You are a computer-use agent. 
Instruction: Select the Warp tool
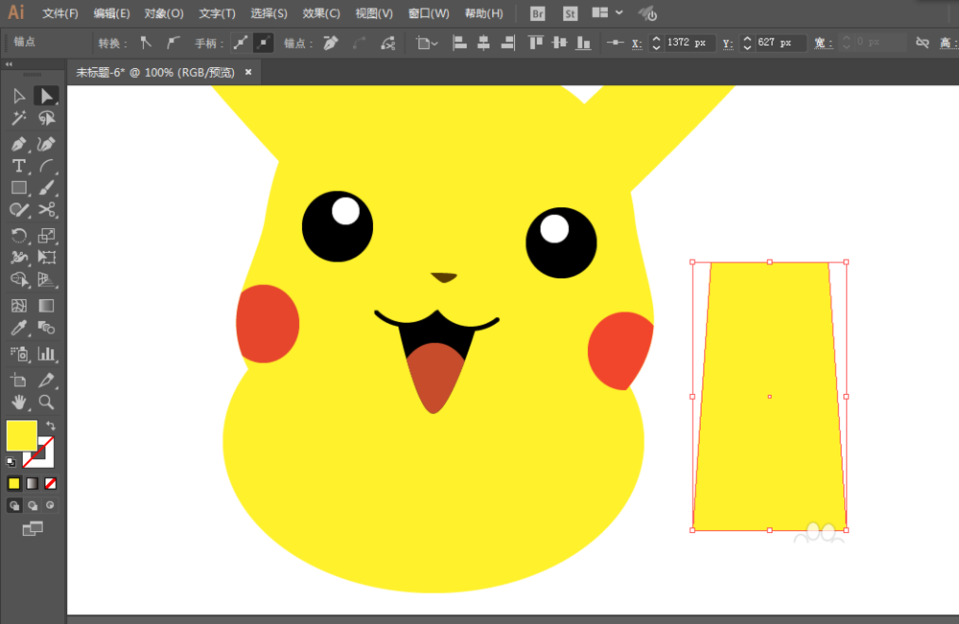(x=19, y=257)
